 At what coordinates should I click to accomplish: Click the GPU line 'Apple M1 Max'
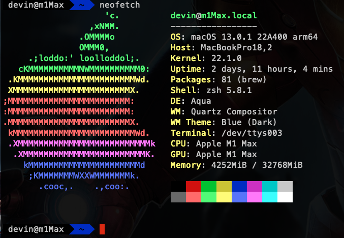coord(227,155)
